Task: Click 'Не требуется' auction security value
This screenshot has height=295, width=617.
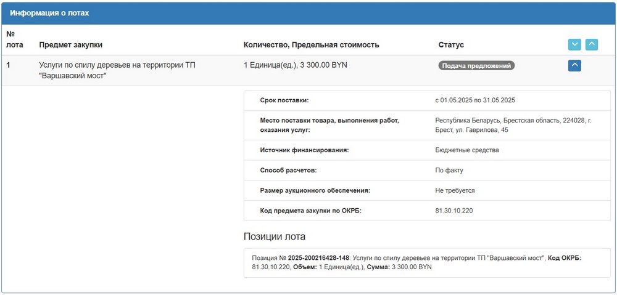Action: pyautogui.click(x=455, y=190)
